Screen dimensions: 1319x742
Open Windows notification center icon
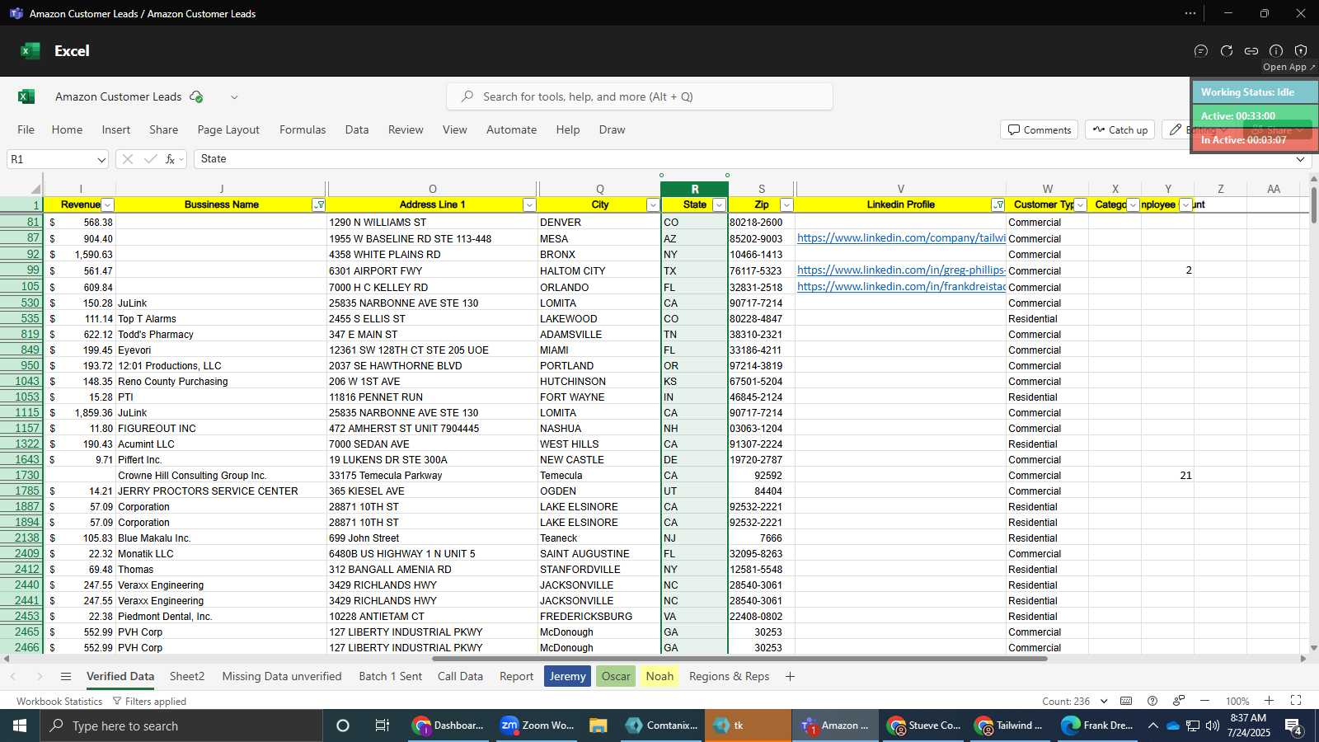point(1293,726)
